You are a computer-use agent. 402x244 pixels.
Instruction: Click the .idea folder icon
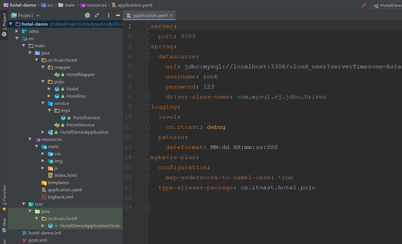pyautogui.click(x=25, y=31)
